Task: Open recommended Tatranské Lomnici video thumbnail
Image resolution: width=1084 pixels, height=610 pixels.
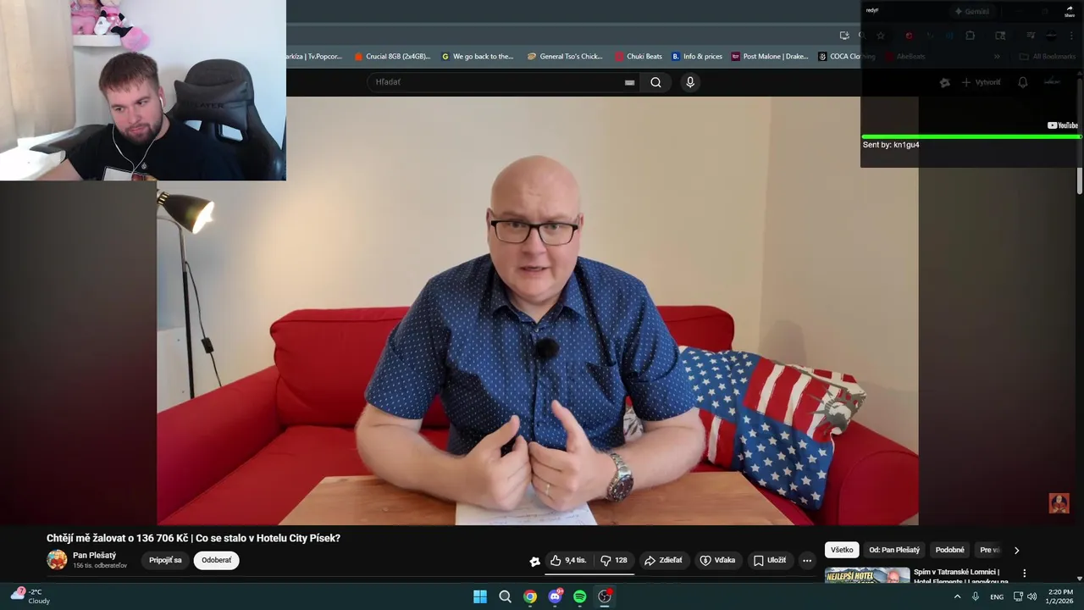Action: coord(867,576)
